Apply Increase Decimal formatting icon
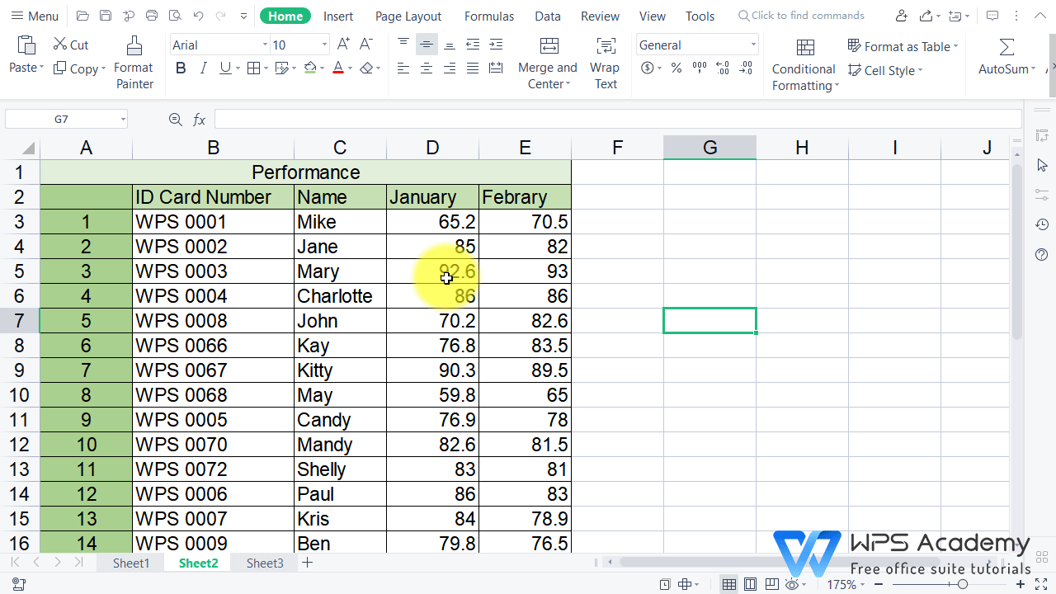 (x=723, y=69)
